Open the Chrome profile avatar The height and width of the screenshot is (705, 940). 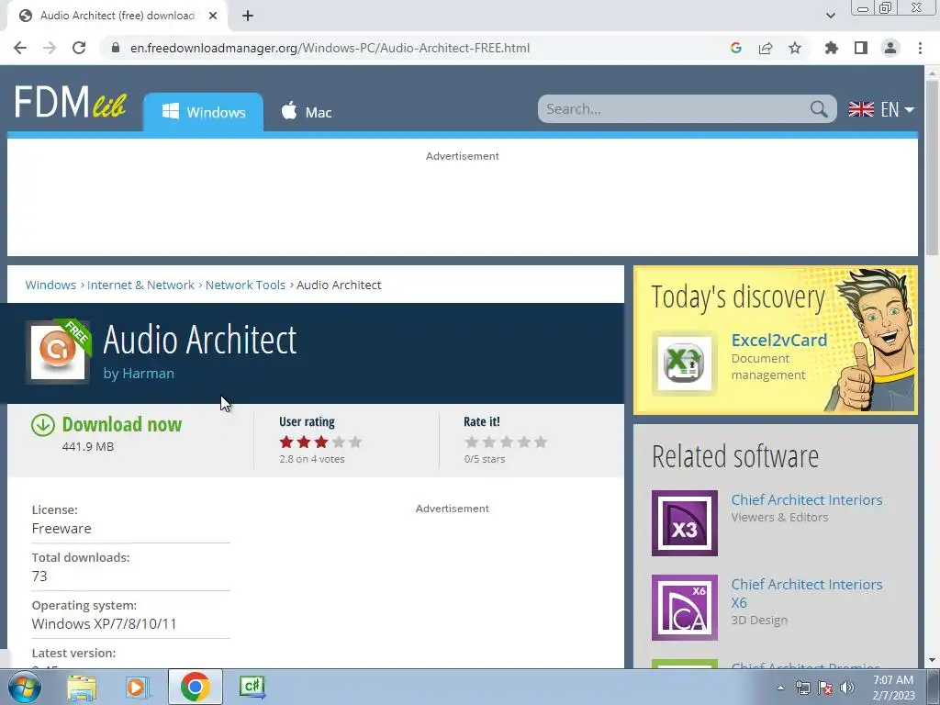click(x=890, y=48)
